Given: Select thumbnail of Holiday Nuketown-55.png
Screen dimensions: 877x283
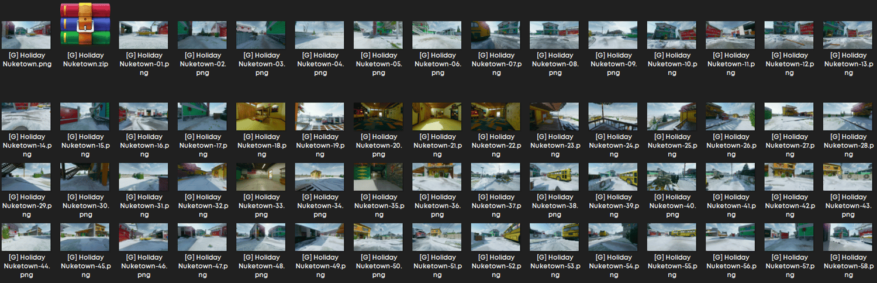Looking at the screenshot, I should pos(671,237).
